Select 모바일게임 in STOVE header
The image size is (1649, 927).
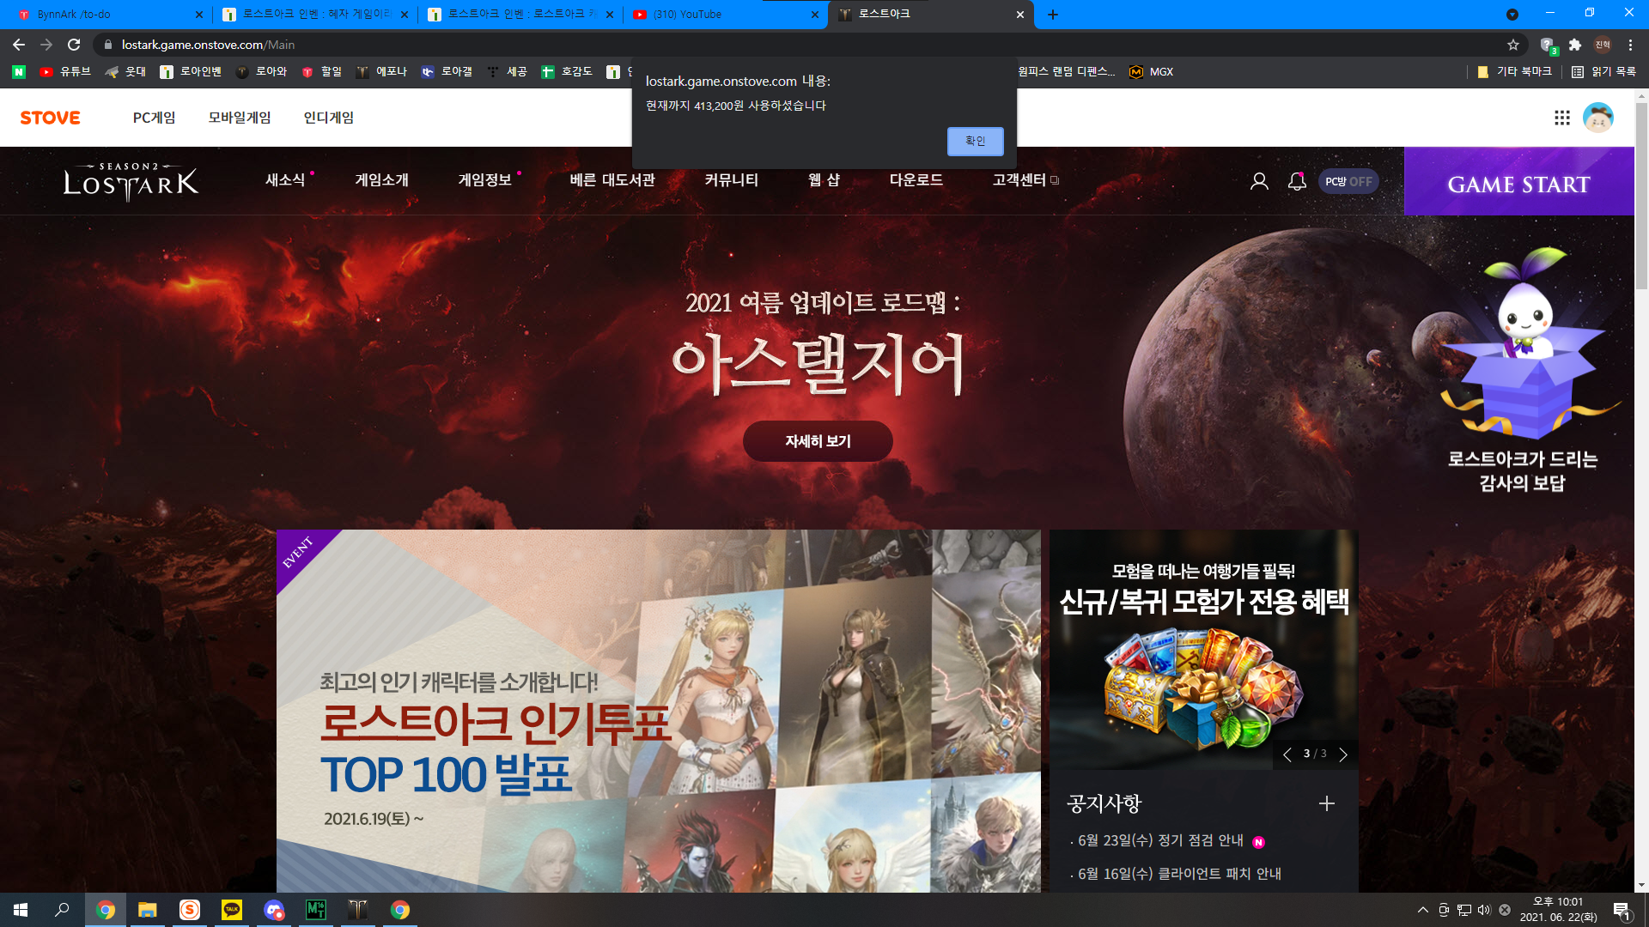click(240, 118)
